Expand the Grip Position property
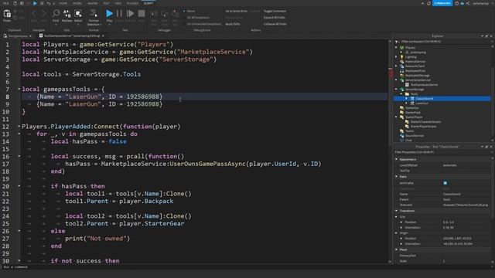 tap(401, 222)
